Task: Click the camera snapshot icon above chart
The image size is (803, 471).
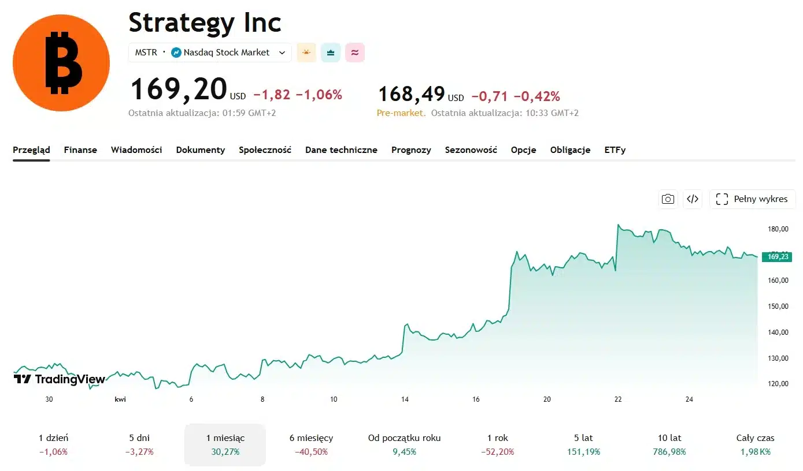Action: click(668, 199)
